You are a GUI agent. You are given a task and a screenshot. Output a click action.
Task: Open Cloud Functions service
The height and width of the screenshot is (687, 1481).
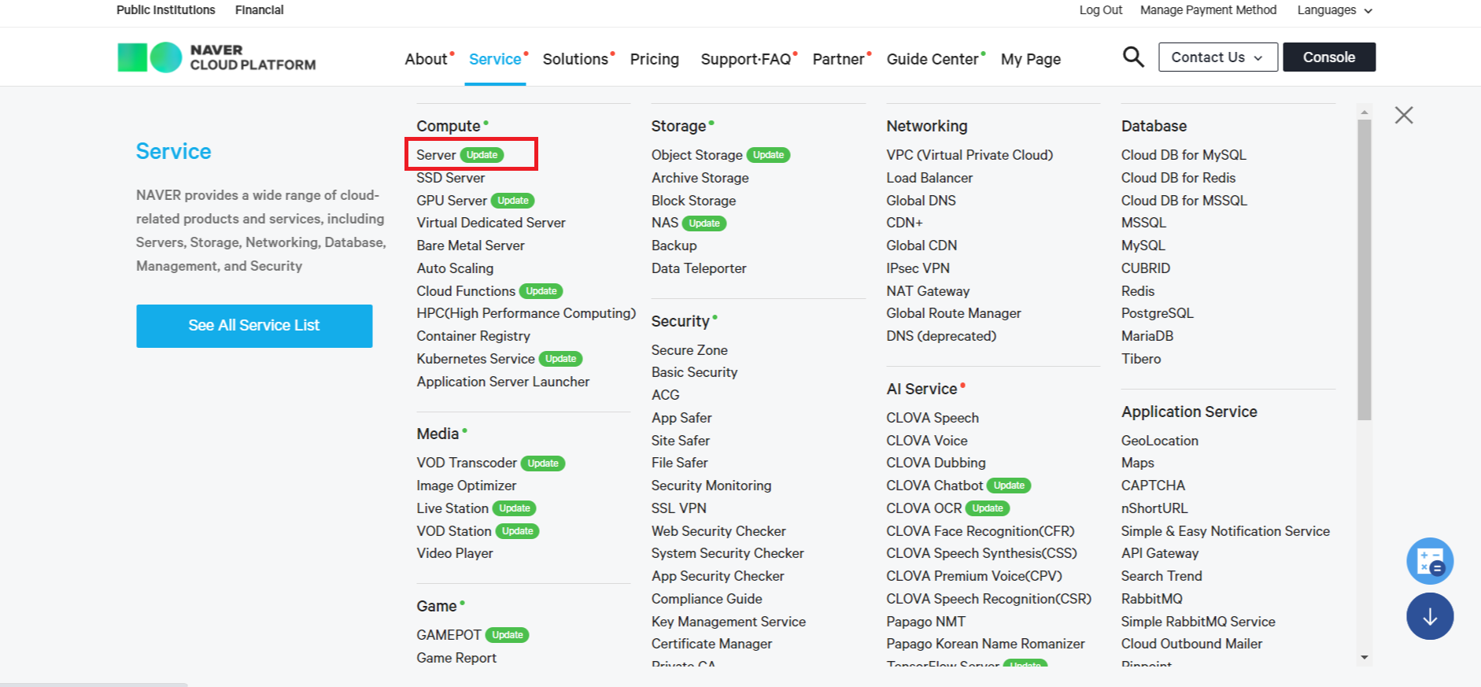point(466,291)
